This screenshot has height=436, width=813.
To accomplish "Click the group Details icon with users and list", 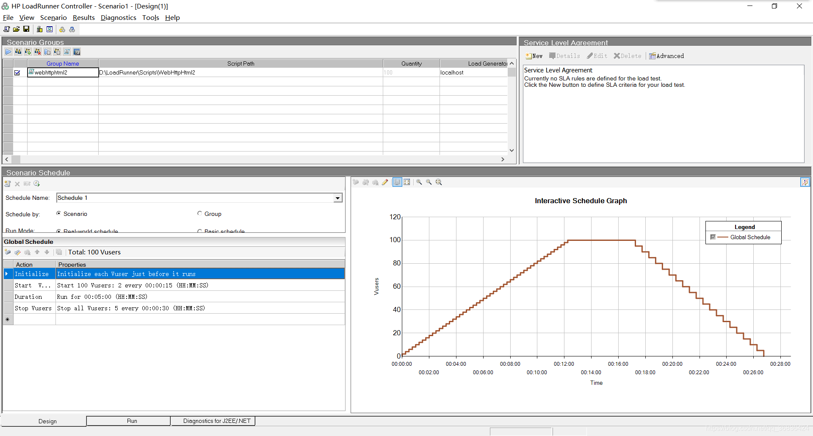I will [57, 52].
